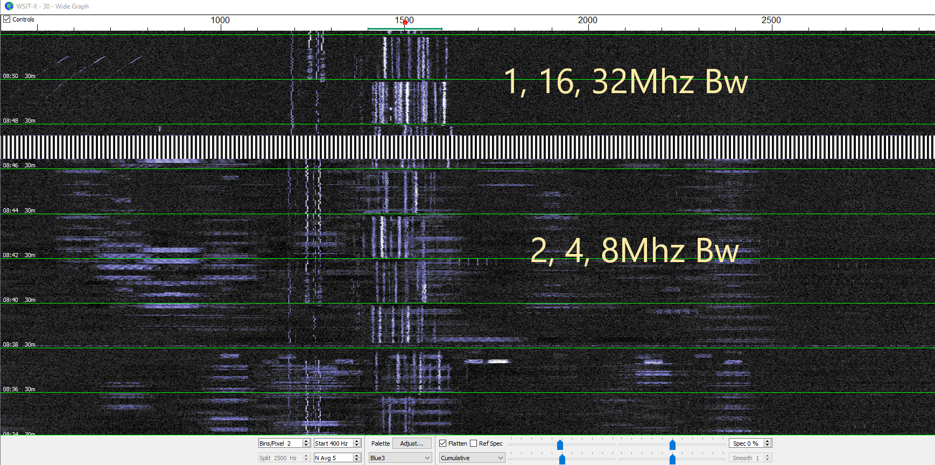Click inside the N Avg value field

click(333, 458)
